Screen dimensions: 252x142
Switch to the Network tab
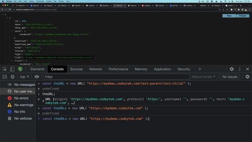(95, 69)
